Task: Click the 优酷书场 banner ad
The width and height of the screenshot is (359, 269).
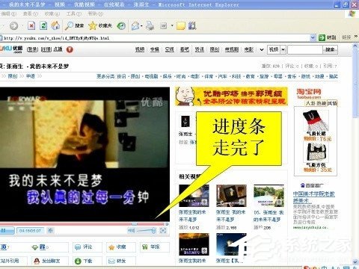Action: 231,96
